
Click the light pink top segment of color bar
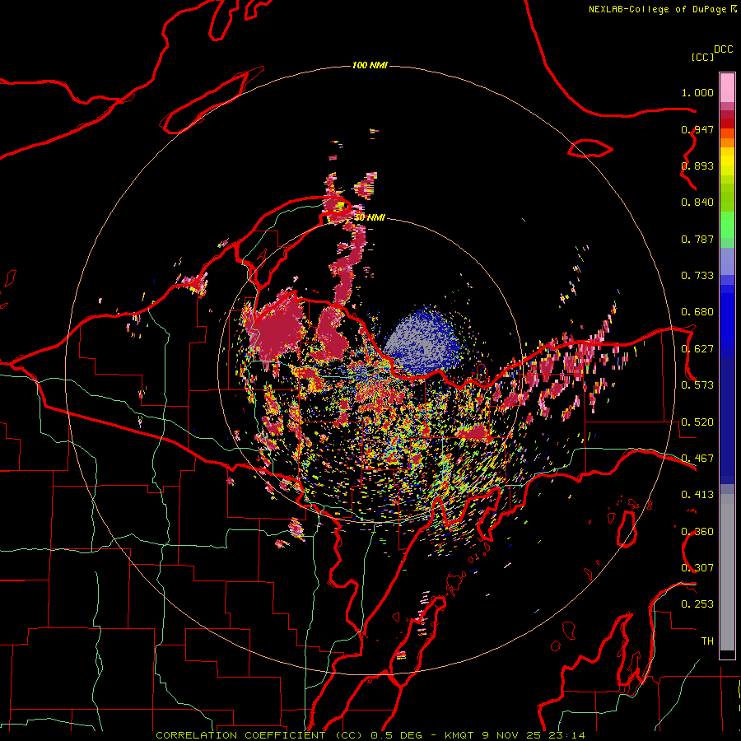[x=727, y=88]
